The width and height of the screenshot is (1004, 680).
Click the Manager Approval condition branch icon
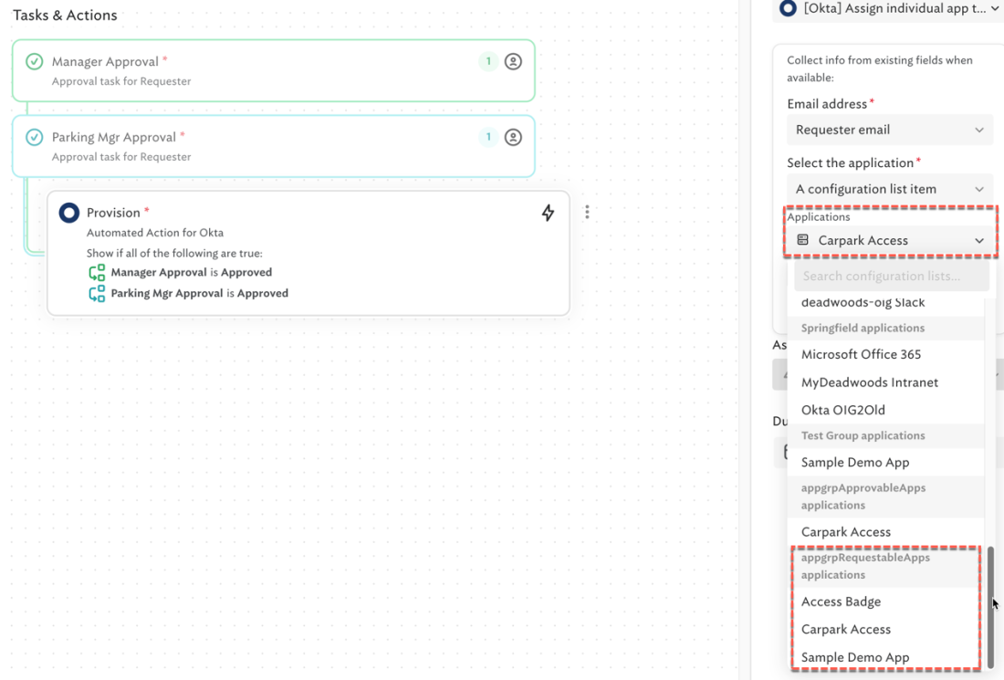tap(97, 273)
